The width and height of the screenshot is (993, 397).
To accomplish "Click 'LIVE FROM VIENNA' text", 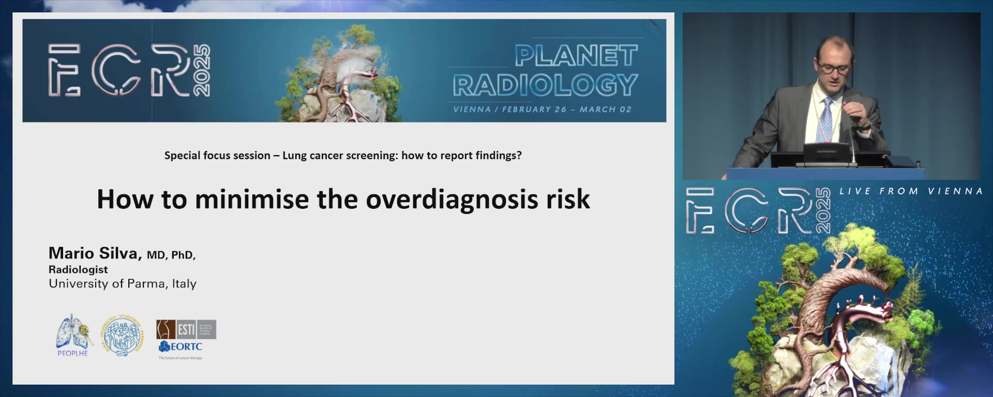I will [911, 191].
